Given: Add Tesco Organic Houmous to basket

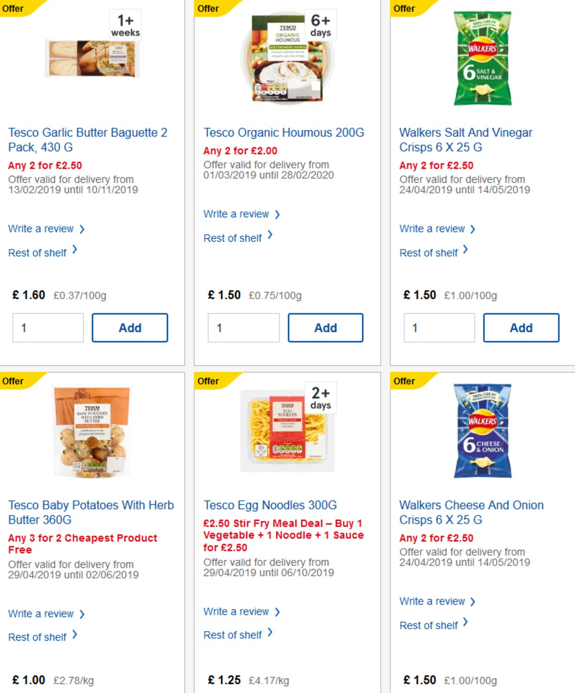Looking at the screenshot, I should (325, 328).
